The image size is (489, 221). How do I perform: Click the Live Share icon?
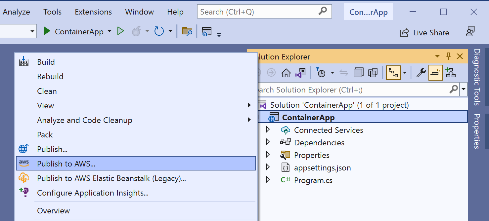pyautogui.click(x=404, y=33)
